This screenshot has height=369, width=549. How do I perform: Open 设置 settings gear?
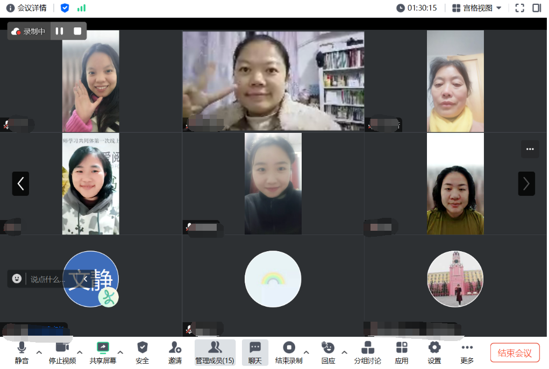click(x=434, y=352)
